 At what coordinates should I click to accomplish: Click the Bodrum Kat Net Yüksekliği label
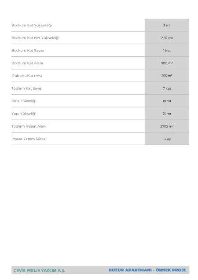[x=35, y=38]
